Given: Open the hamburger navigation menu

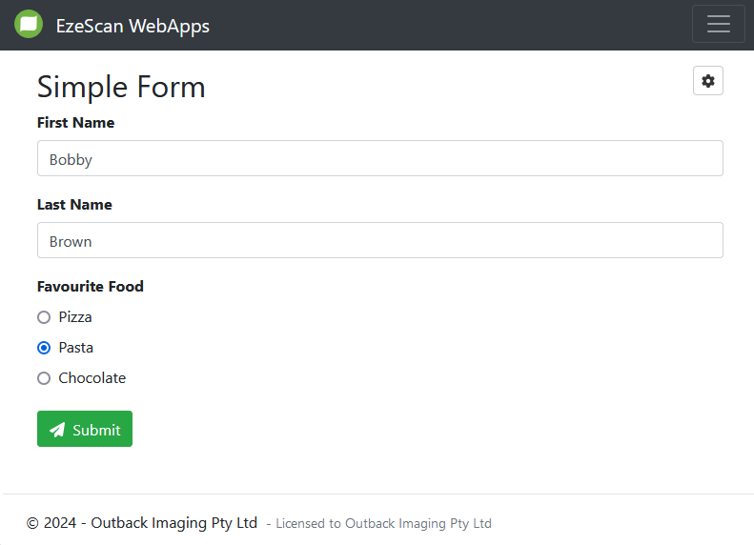Looking at the screenshot, I should pos(718,25).
